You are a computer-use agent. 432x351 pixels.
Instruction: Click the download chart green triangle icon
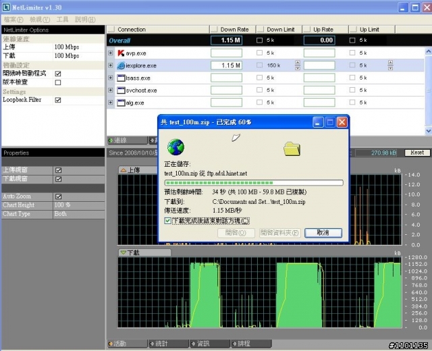123,252
